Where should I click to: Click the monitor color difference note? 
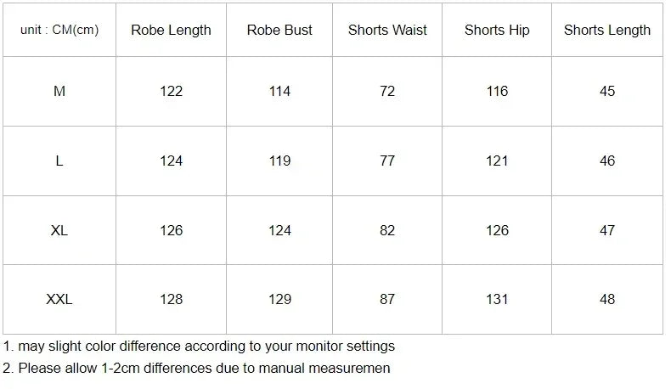click(199, 347)
